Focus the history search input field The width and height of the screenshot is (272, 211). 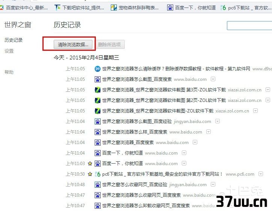(249, 26)
